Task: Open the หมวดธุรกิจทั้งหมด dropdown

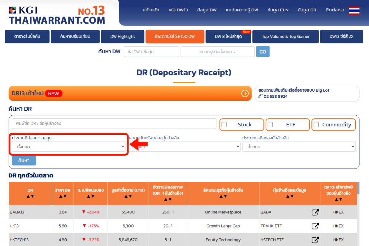Action: click(x=217, y=52)
